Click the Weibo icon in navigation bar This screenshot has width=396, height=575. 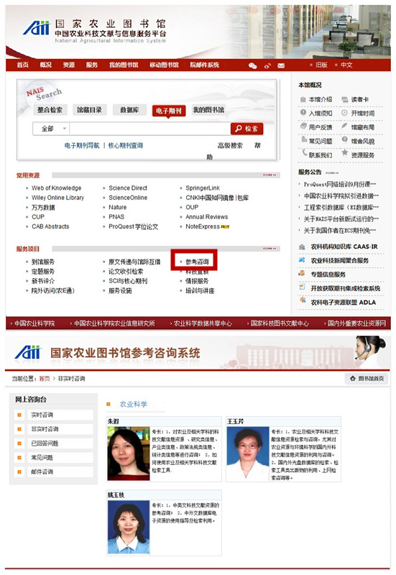click(x=267, y=65)
